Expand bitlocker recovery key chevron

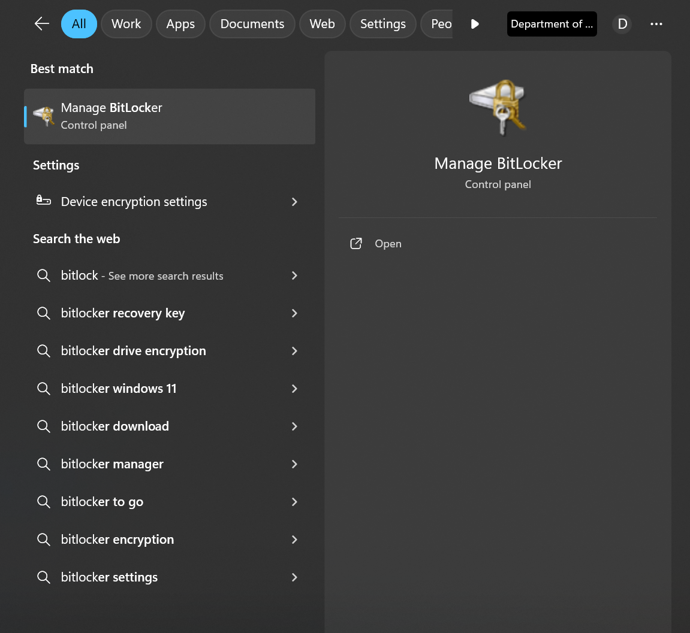[294, 313]
